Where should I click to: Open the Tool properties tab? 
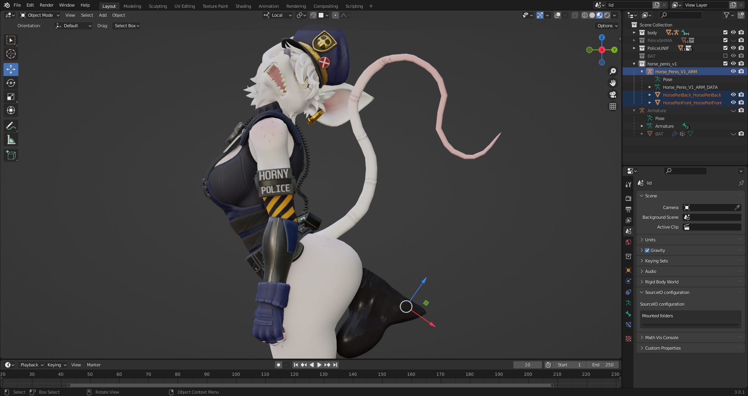[628, 185]
